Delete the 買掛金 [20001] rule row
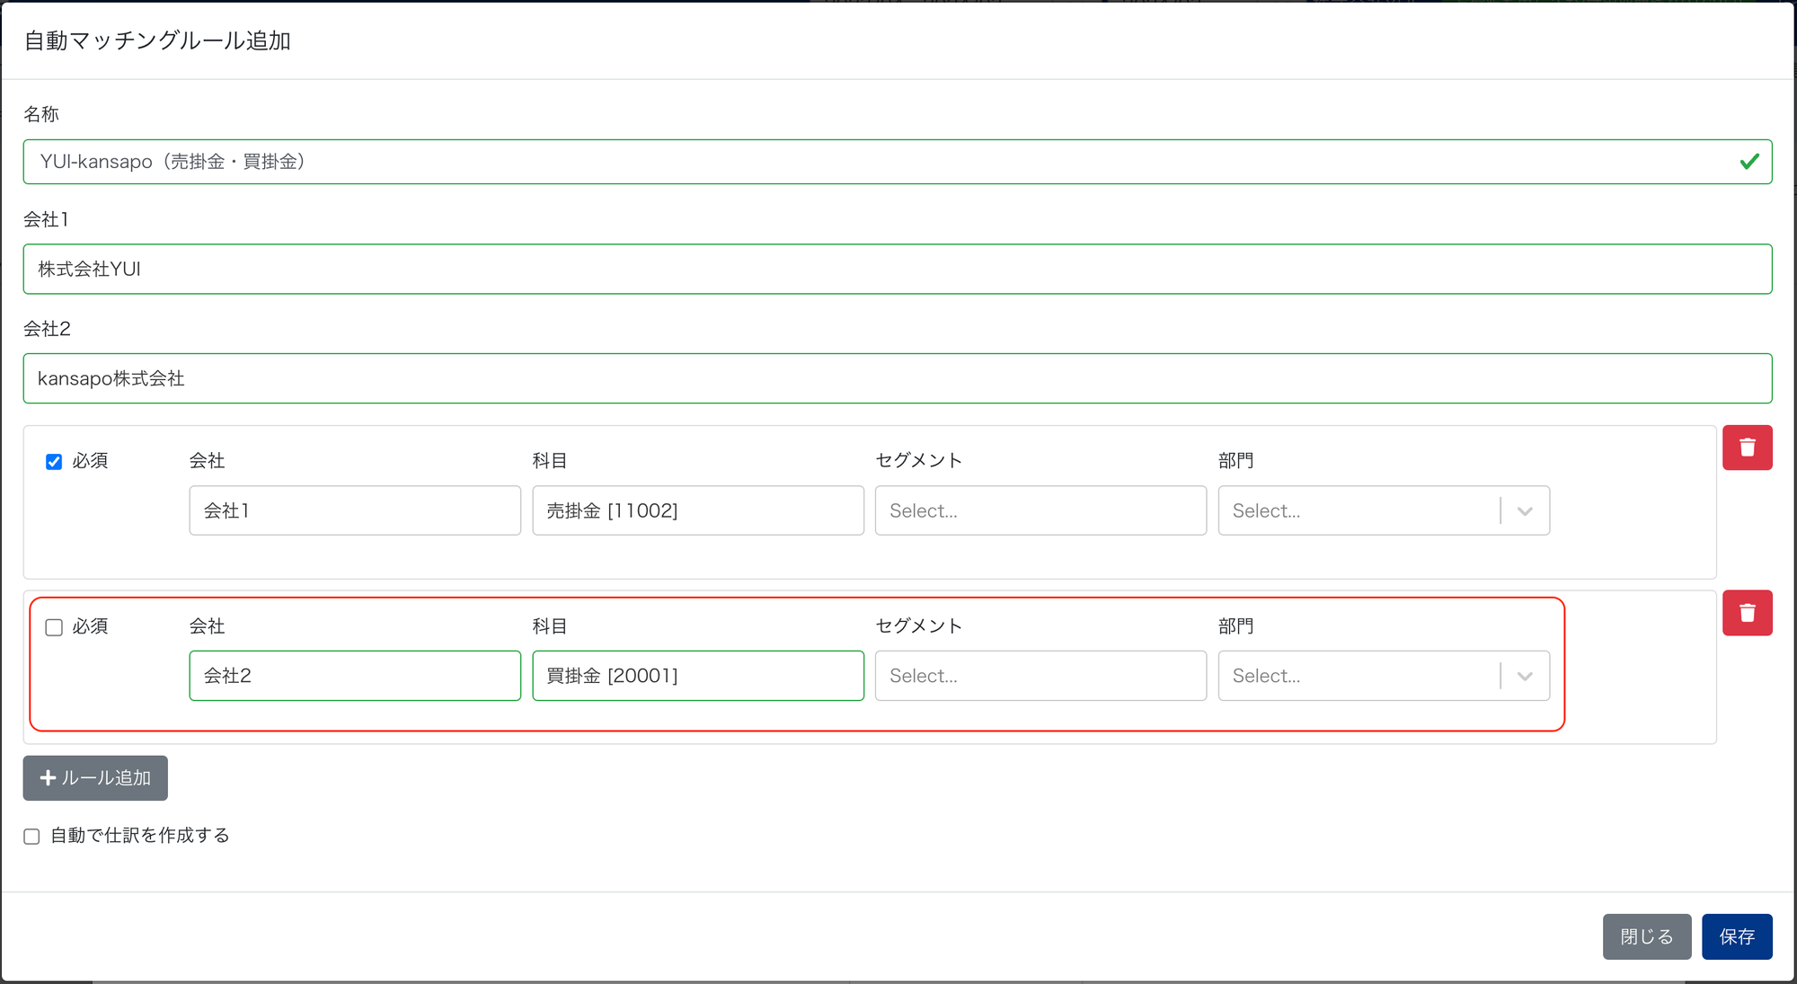Image resolution: width=1797 pixels, height=984 pixels. tap(1747, 613)
